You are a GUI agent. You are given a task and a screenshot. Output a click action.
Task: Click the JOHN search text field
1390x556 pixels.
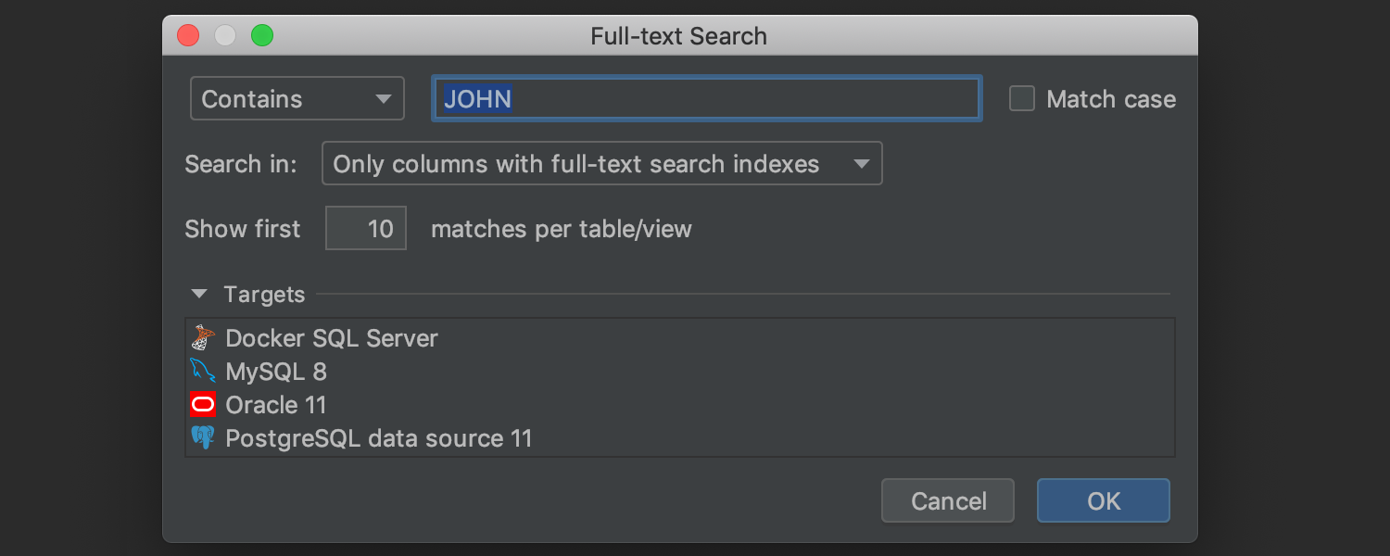706,98
